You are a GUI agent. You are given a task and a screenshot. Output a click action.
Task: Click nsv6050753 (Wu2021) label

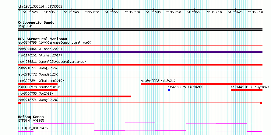36,93
